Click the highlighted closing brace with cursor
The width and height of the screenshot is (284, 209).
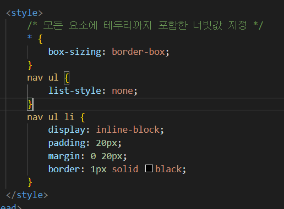pos(30,104)
